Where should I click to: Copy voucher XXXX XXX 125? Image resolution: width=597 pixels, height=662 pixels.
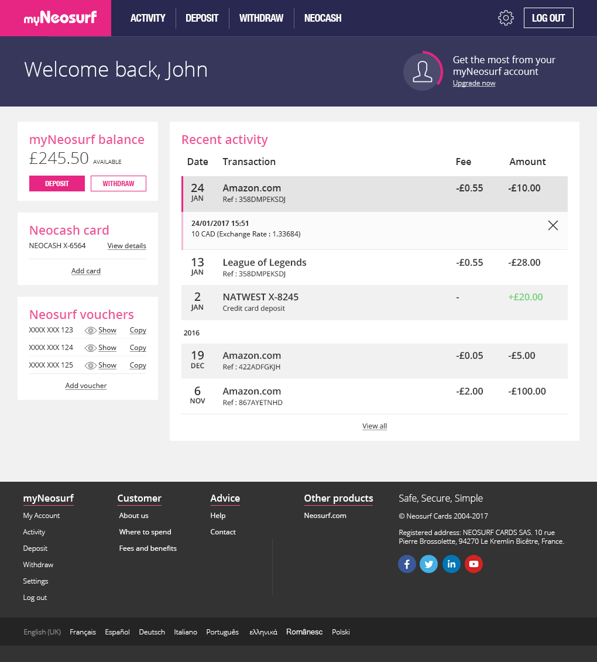coord(138,365)
